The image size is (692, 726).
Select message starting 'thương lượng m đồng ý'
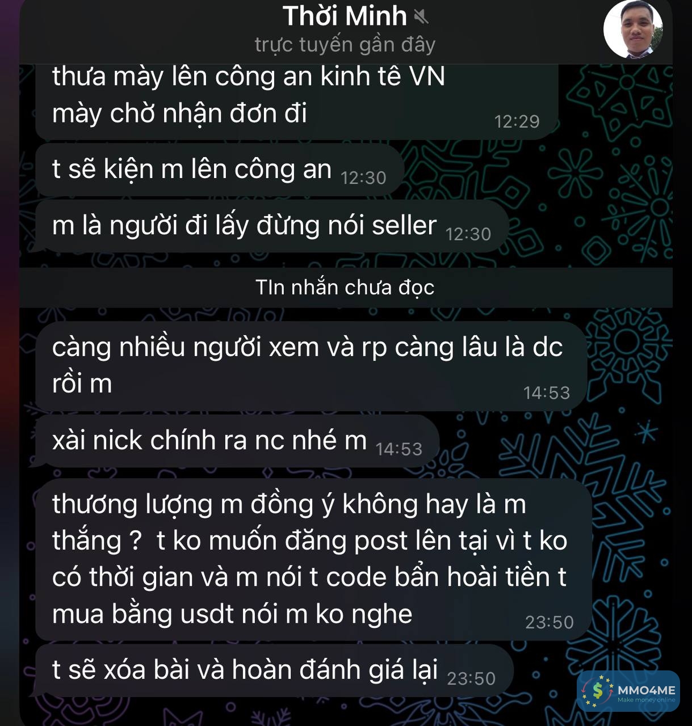pos(313,560)
